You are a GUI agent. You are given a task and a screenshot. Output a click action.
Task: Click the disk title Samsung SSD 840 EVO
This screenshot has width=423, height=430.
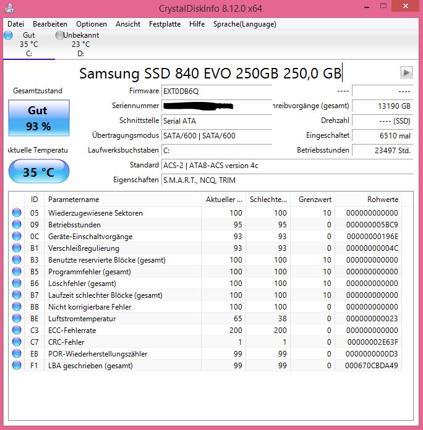(210, 74)
